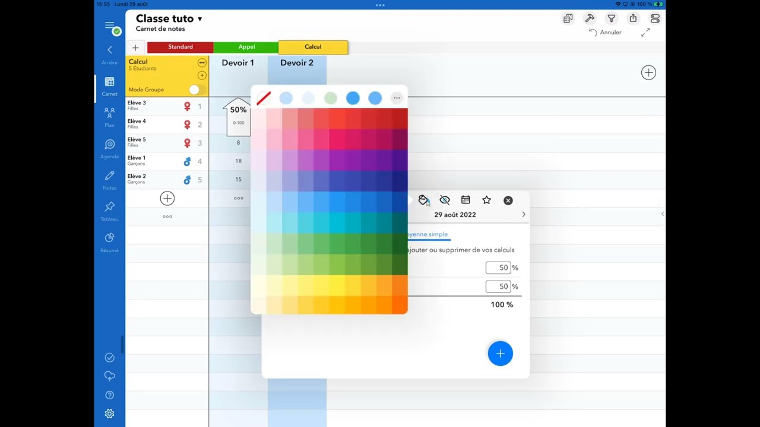
Task: Open the ellipsis below Devoir 1 column
Action: pos(239,198)
